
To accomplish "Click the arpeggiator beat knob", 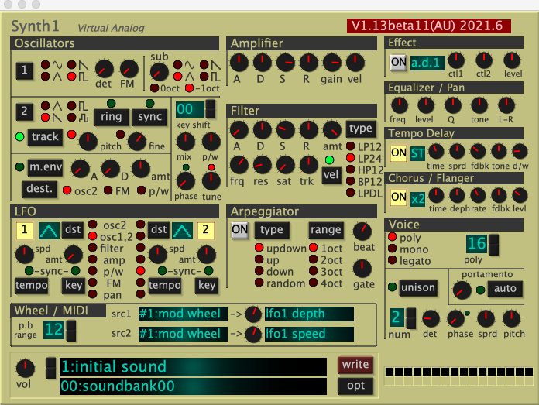I will click(362, 231).
